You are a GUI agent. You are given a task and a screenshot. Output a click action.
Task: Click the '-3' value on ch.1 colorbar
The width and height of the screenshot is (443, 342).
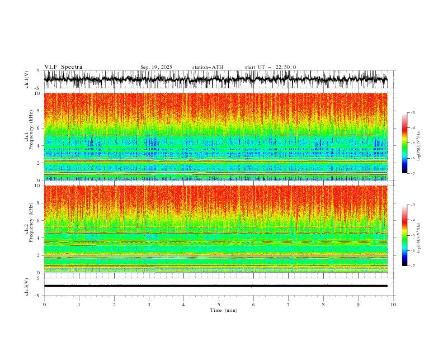coord(413,112)
